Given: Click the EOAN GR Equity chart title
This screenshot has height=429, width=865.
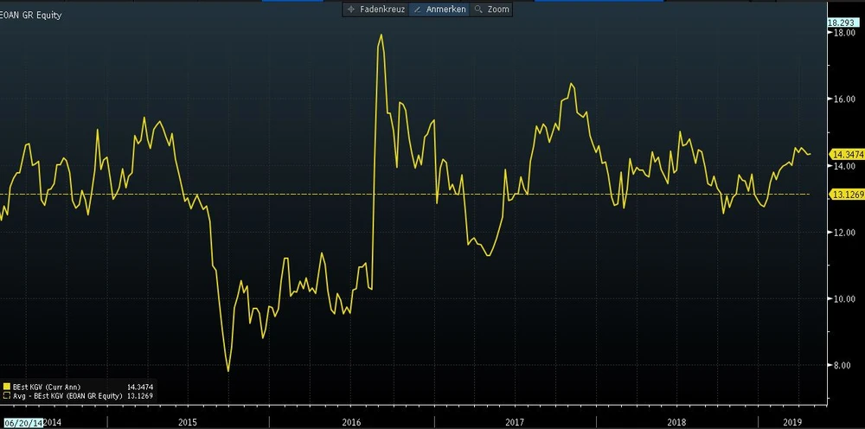Looking at the screenshot, I should pos(31,15).
